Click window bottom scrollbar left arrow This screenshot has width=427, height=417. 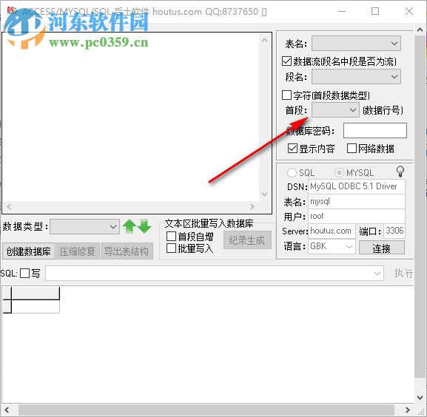click(x=7, y=410)
